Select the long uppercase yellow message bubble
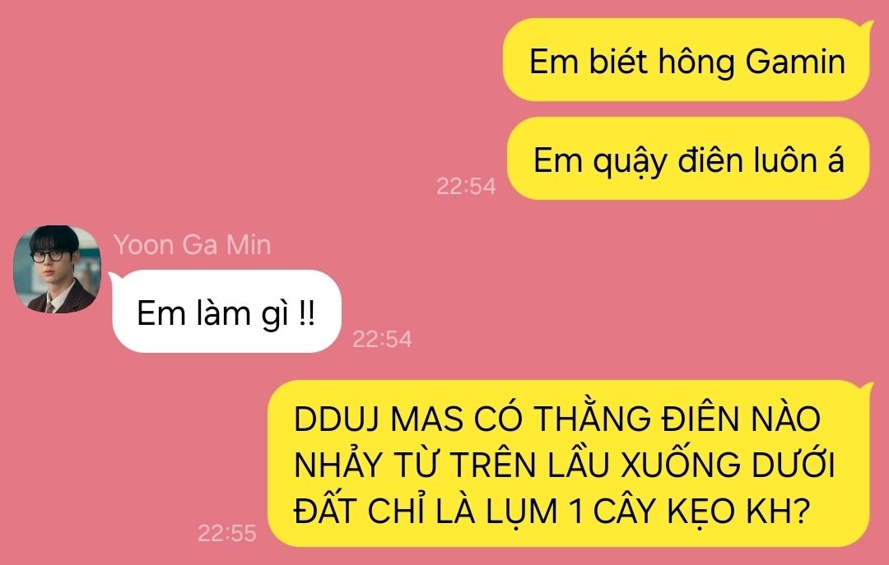The height and width of the screenshot is (565, 889). [x=568, y=464]
